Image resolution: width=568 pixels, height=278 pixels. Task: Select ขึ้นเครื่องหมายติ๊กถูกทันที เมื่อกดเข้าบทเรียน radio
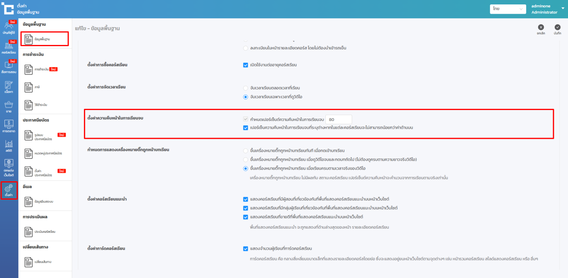[245, 151]
